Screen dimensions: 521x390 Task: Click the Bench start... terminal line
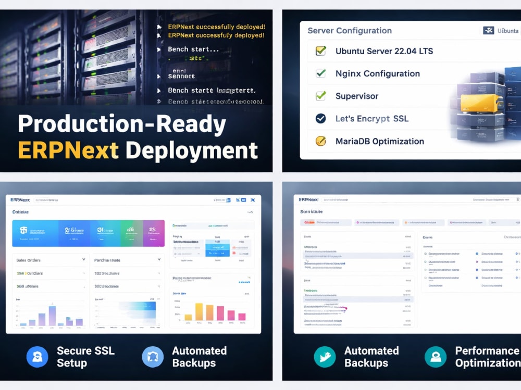pyautogui.click(x=193, y=49)
